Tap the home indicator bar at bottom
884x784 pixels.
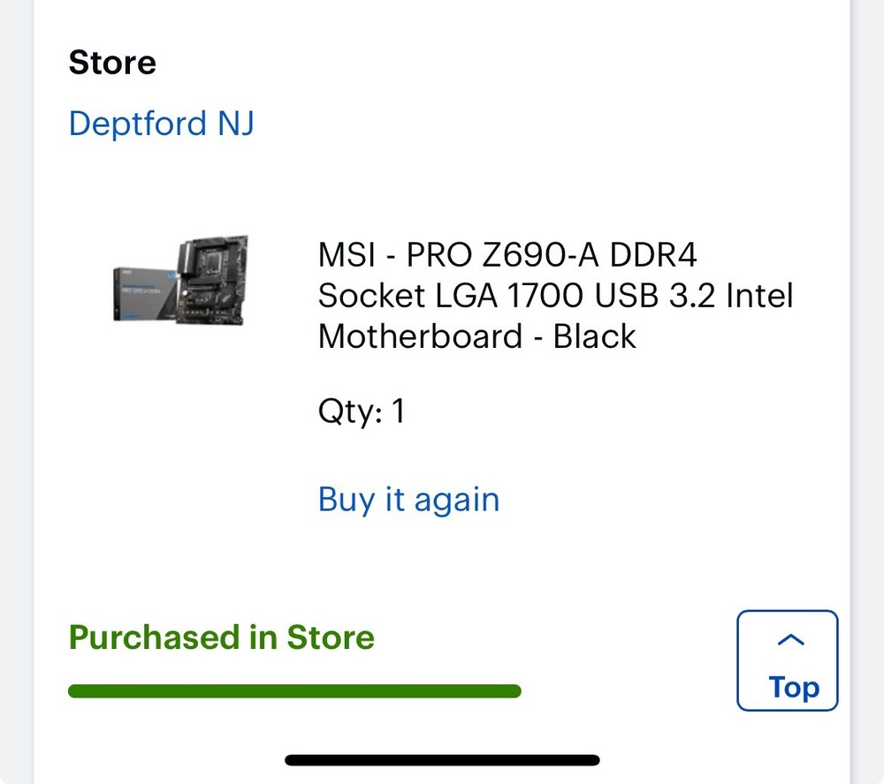point(442,759)
